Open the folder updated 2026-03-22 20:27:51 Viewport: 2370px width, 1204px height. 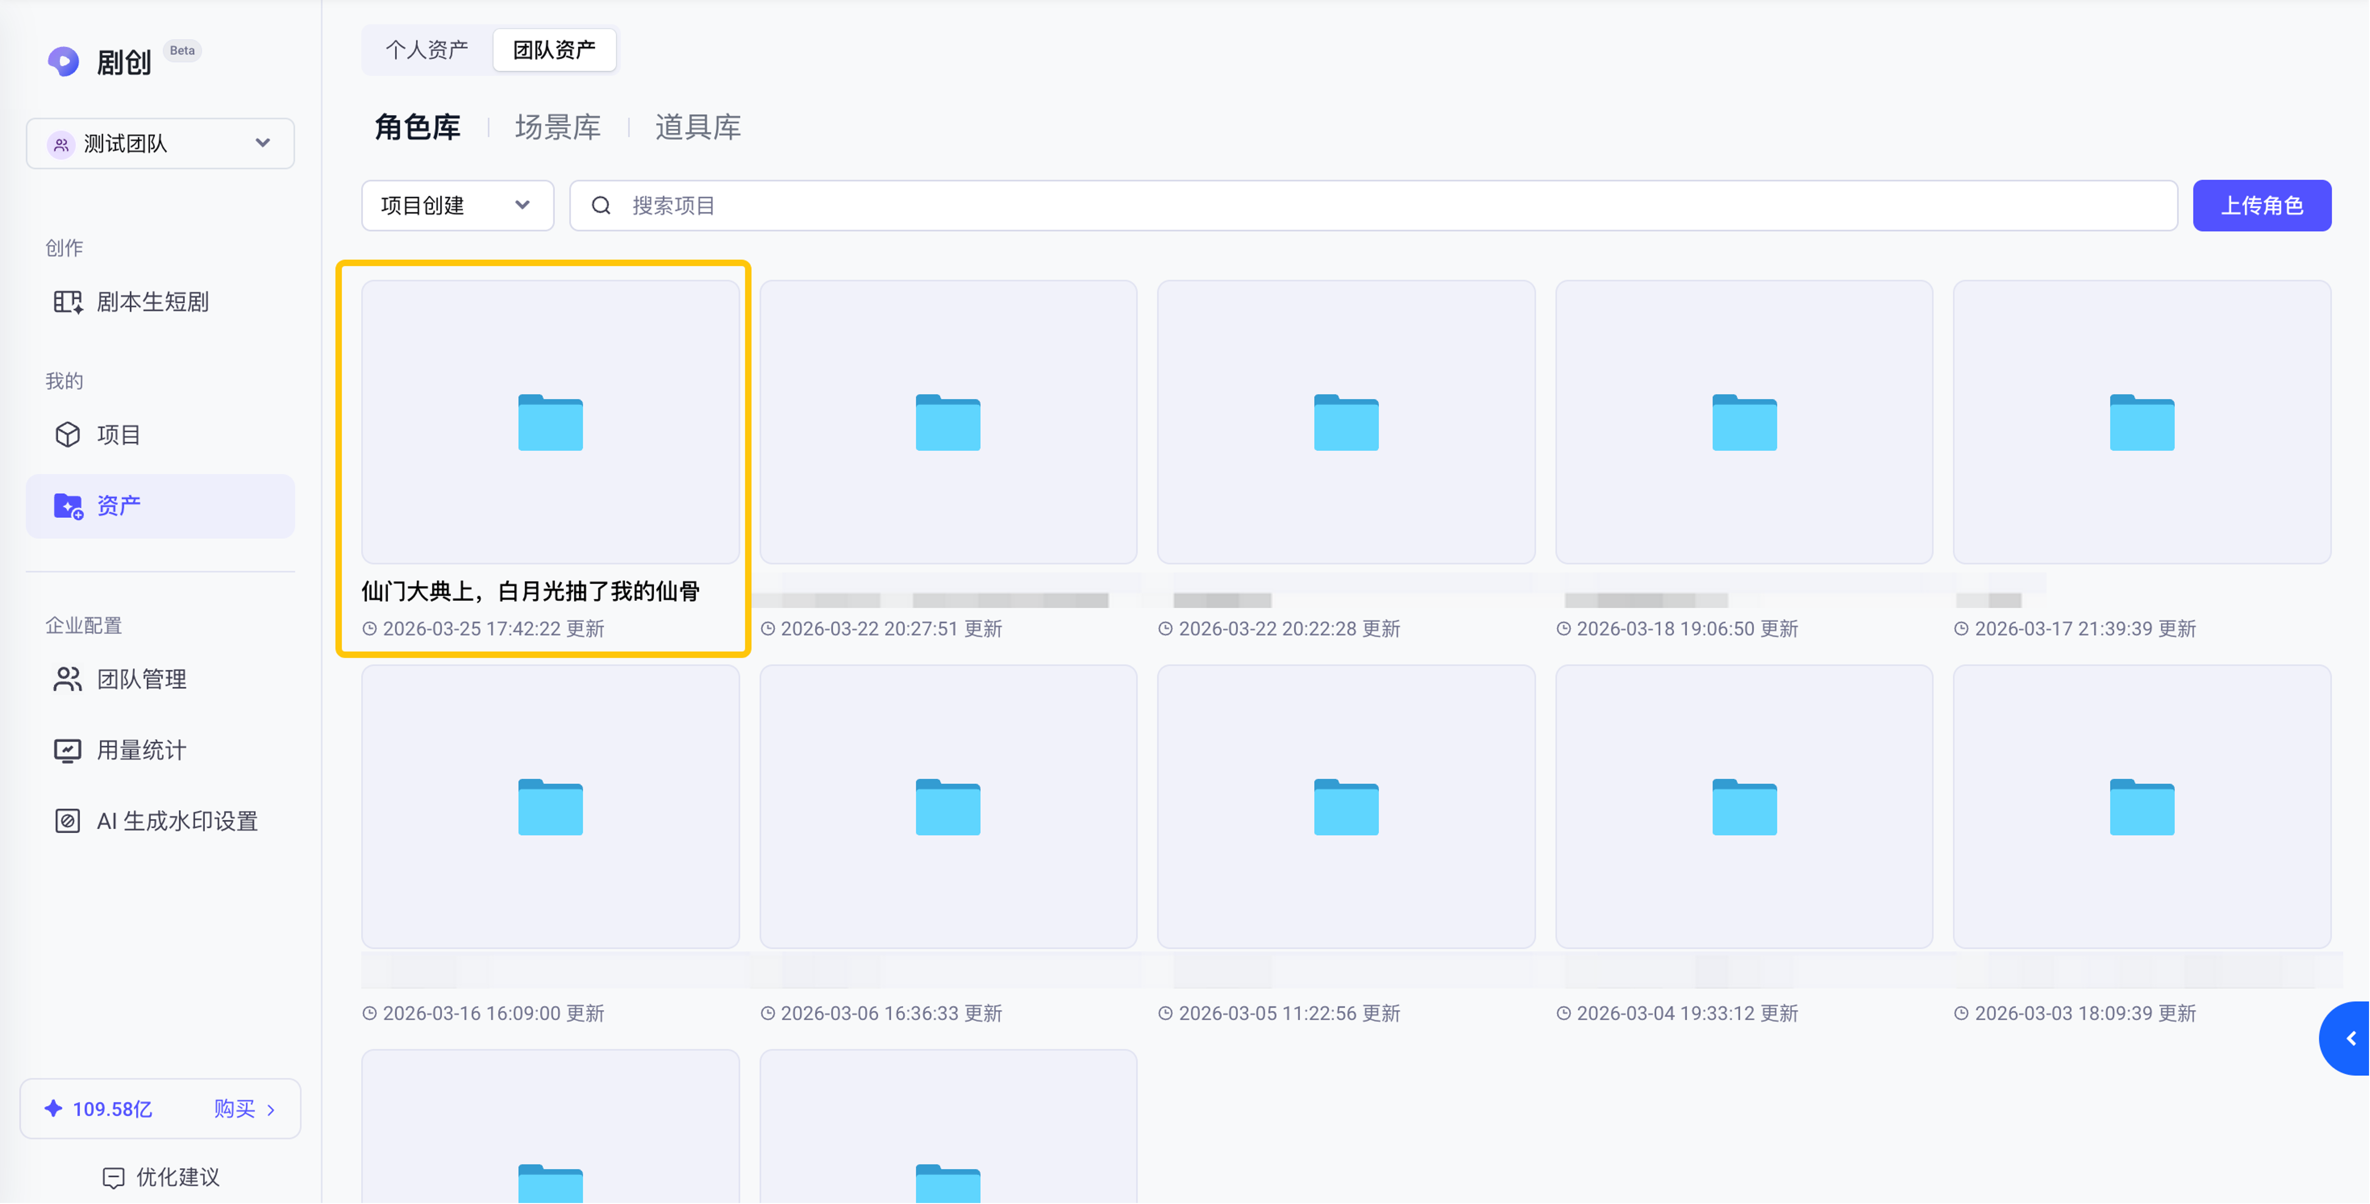point(948,422)
